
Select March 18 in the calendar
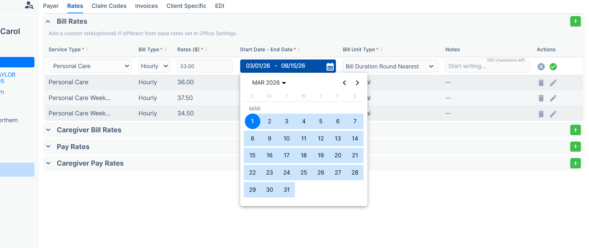coord(304,155)
